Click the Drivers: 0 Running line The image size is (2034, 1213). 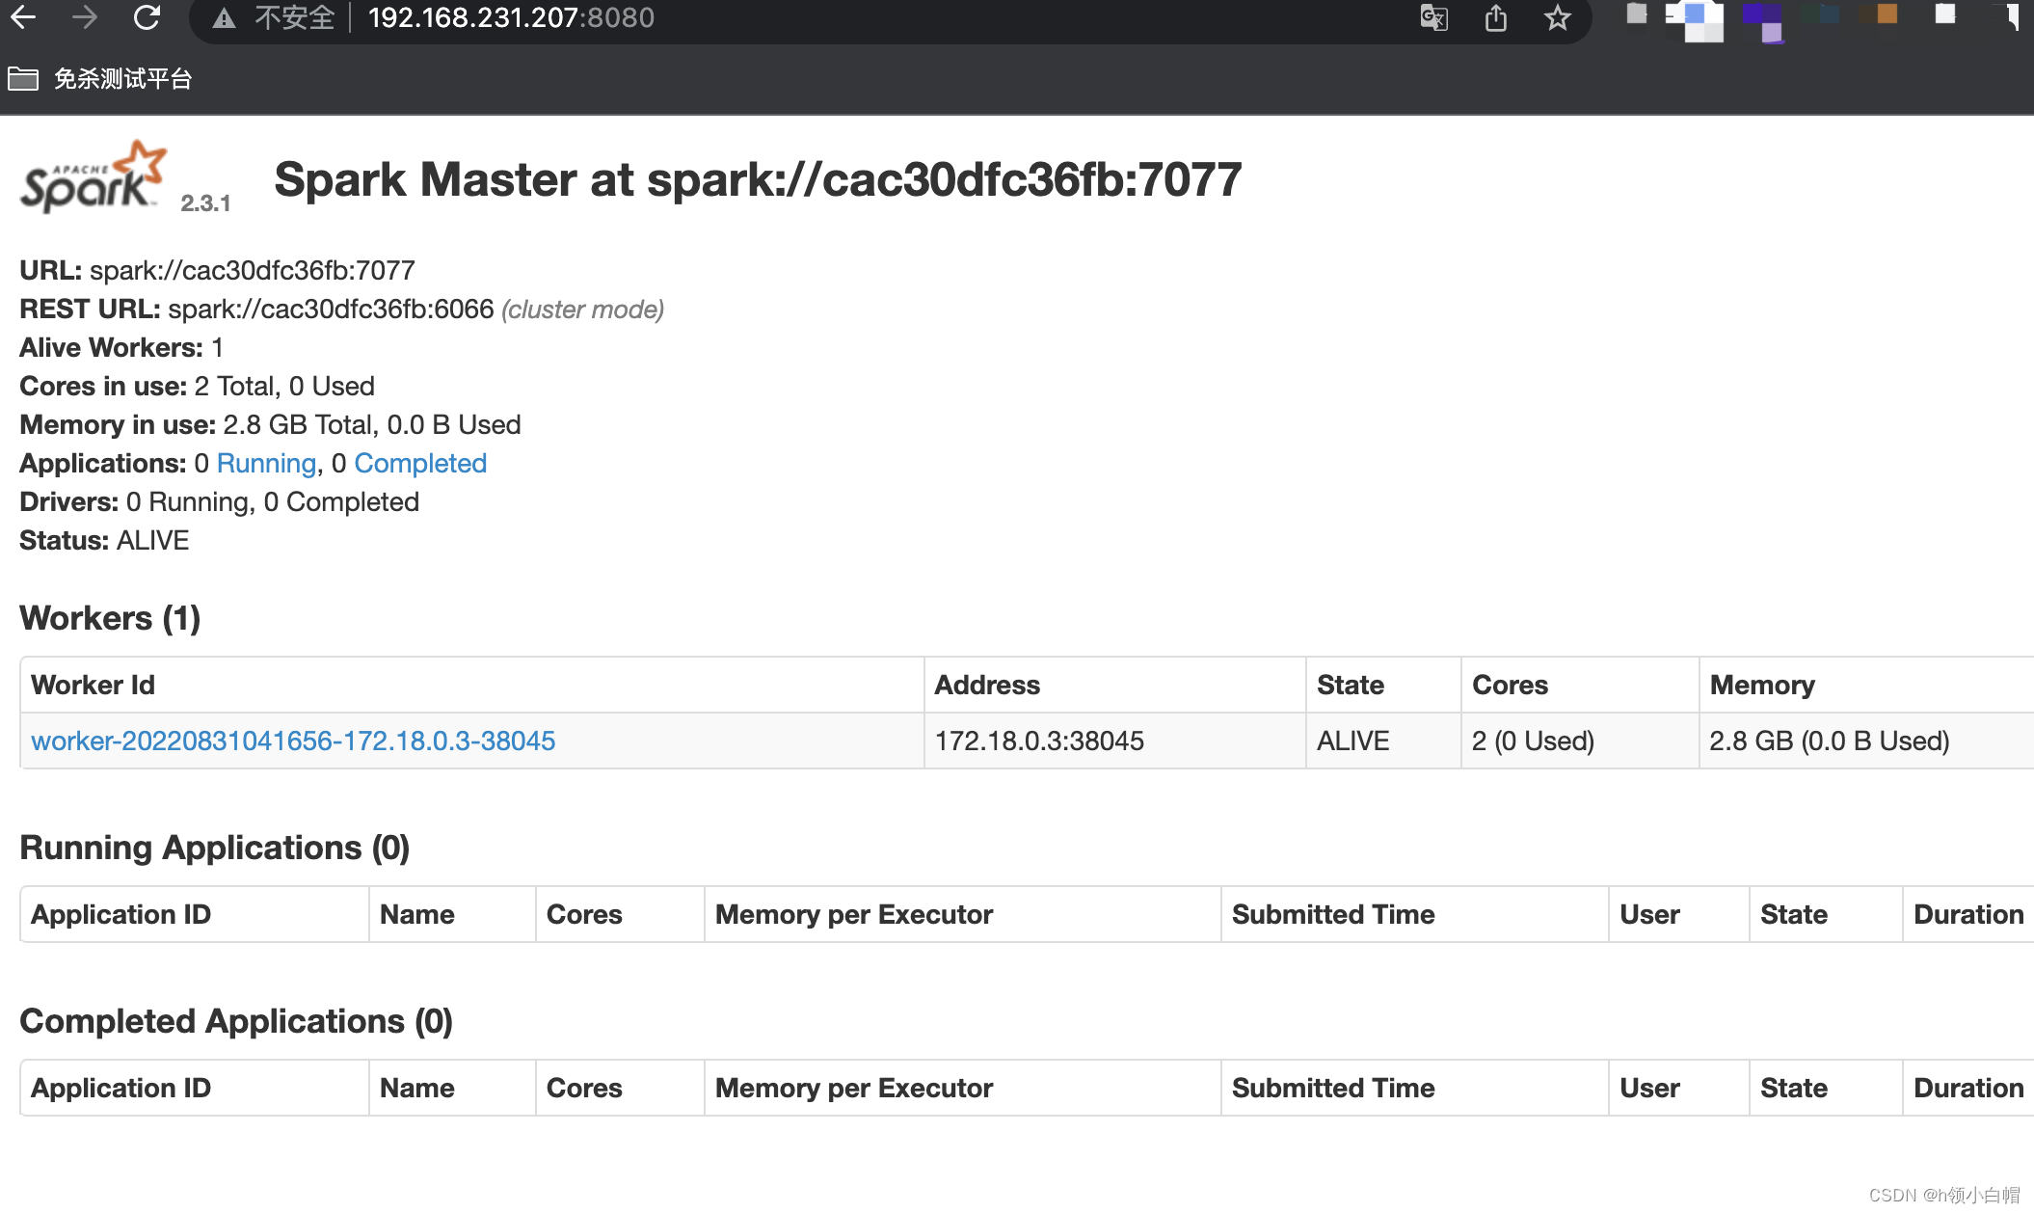click(219, 501)
